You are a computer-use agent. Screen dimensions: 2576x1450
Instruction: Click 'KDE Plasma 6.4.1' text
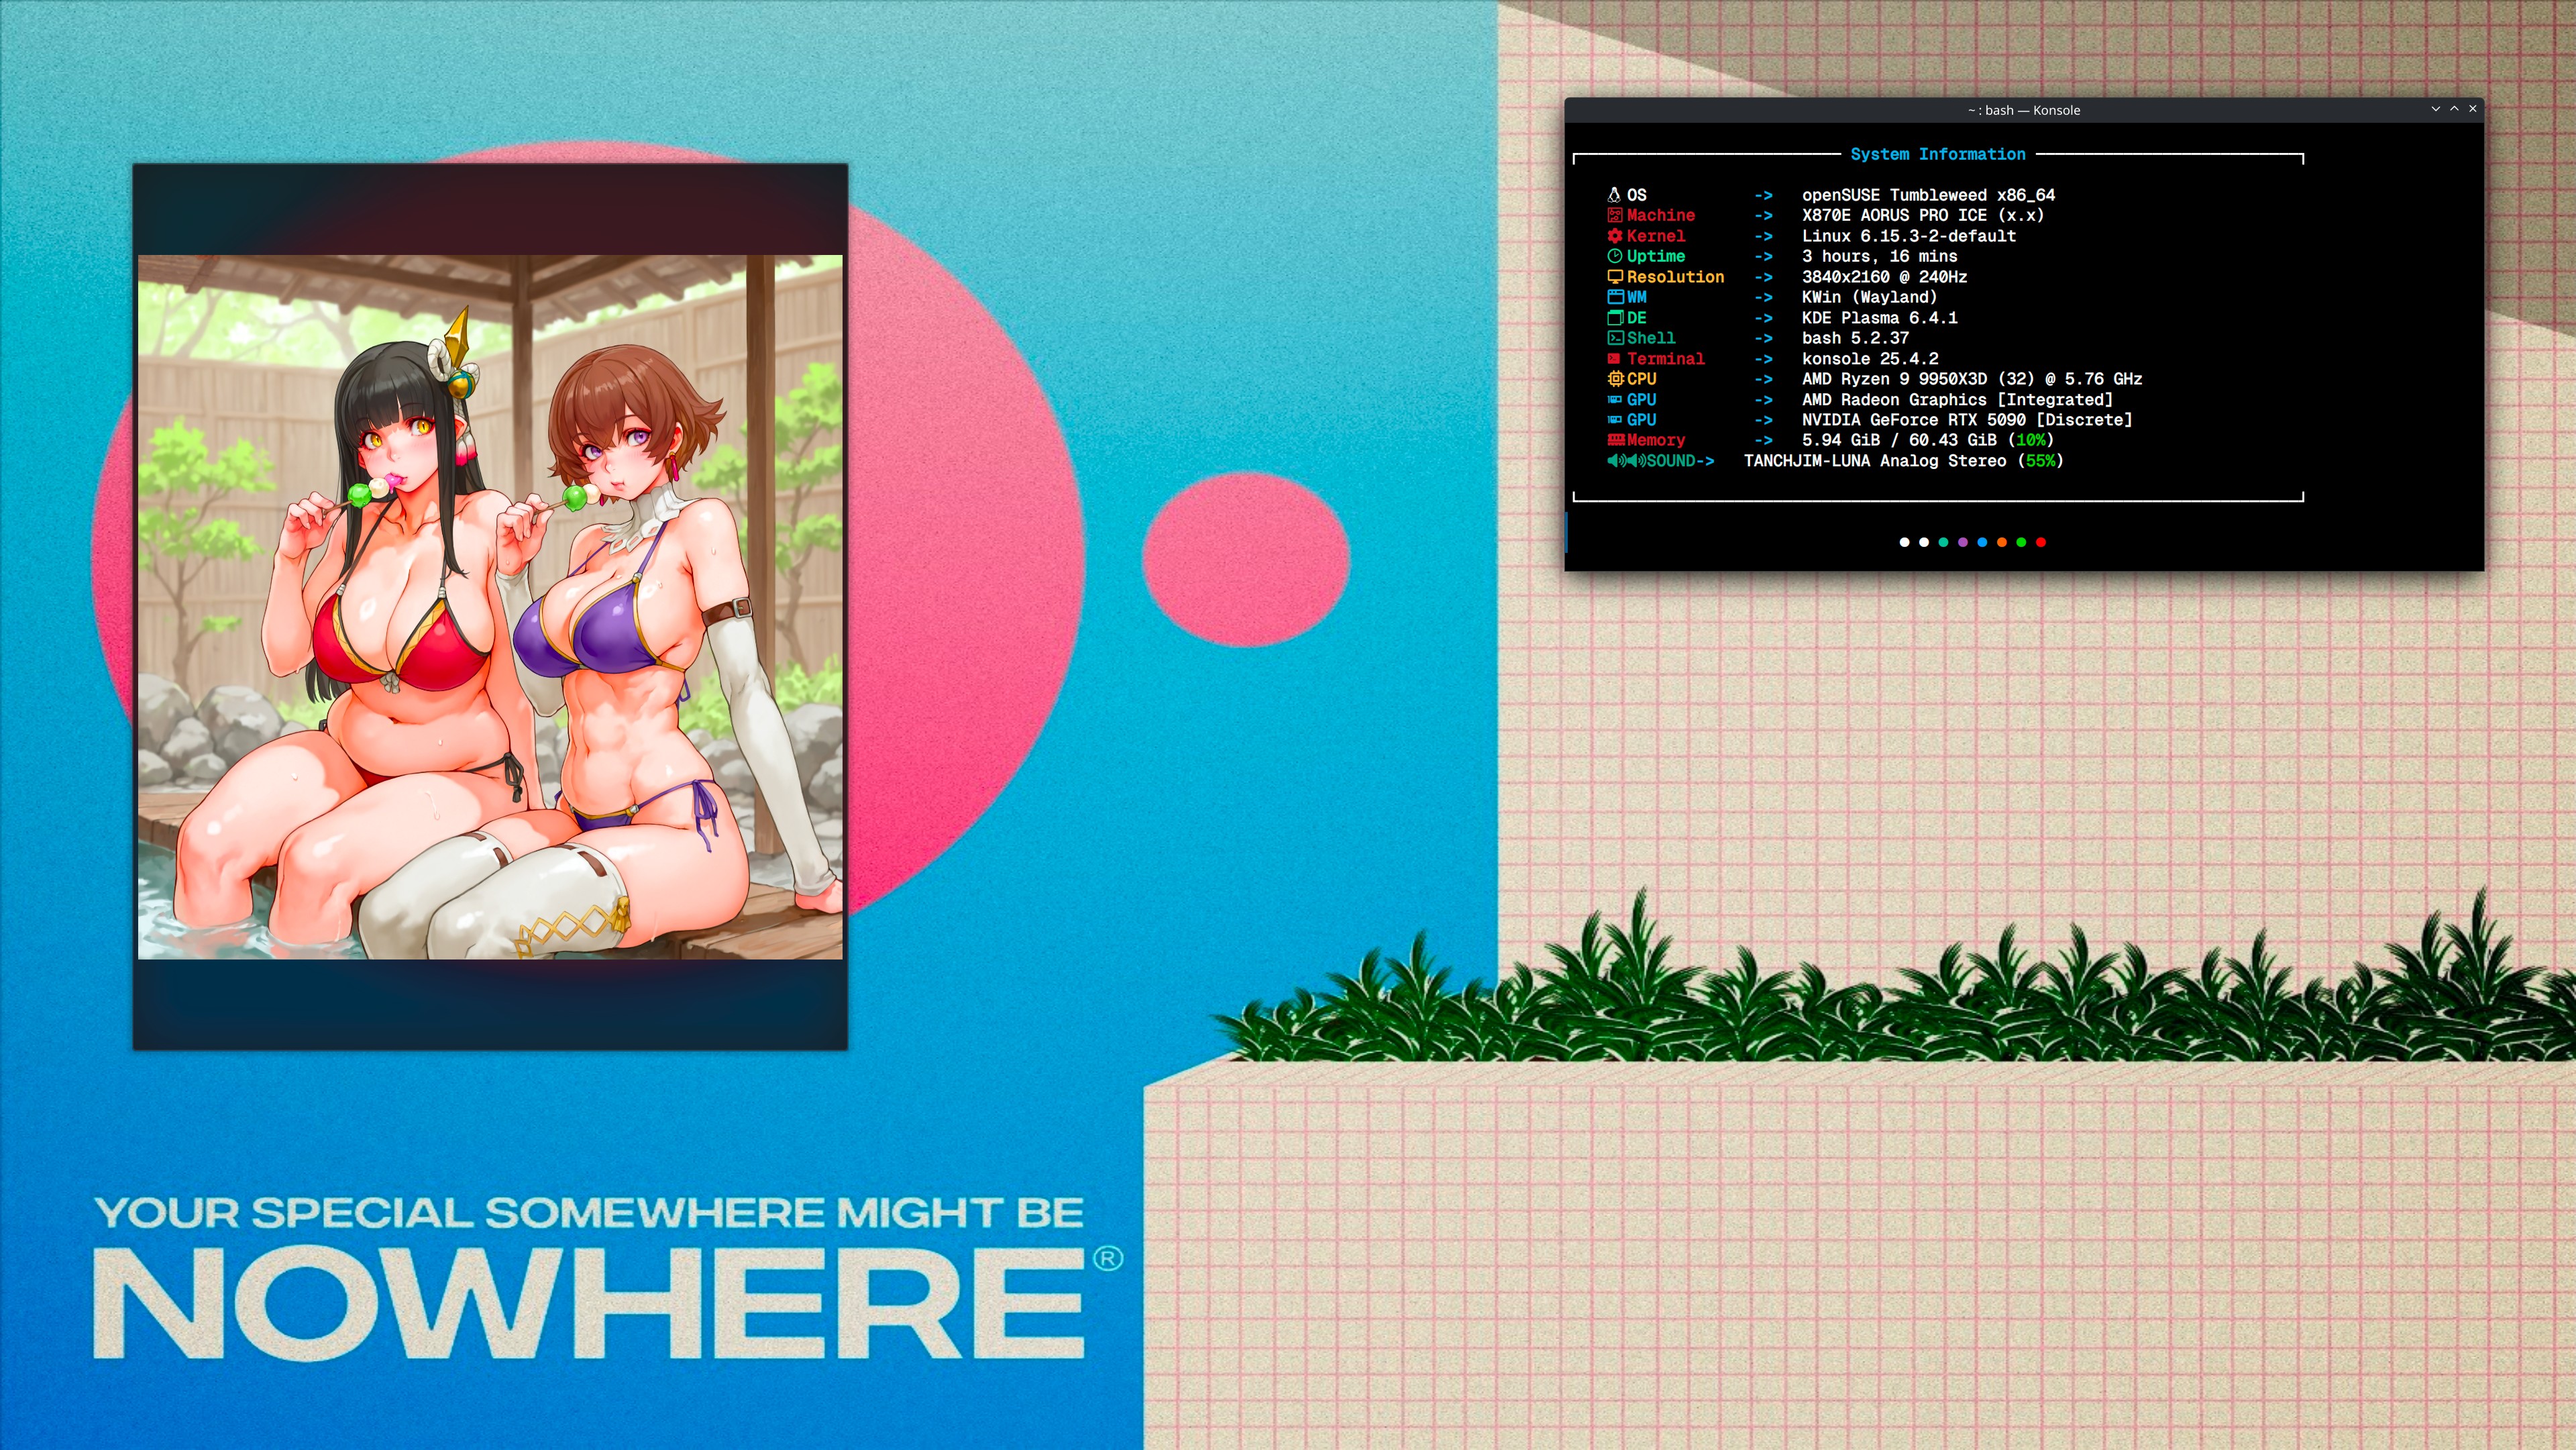pyautogui.click(x=1880, y=318)
